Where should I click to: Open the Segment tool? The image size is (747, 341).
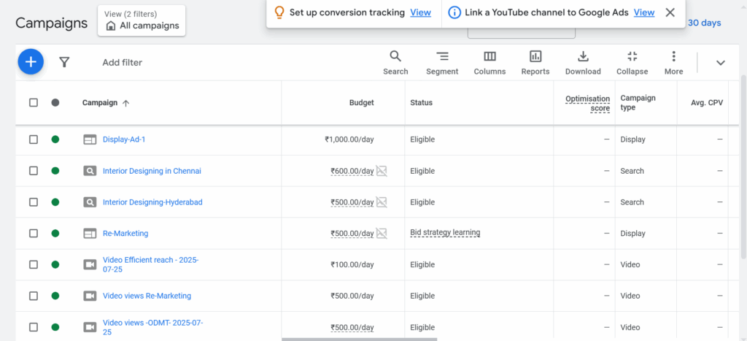(442, 62)
